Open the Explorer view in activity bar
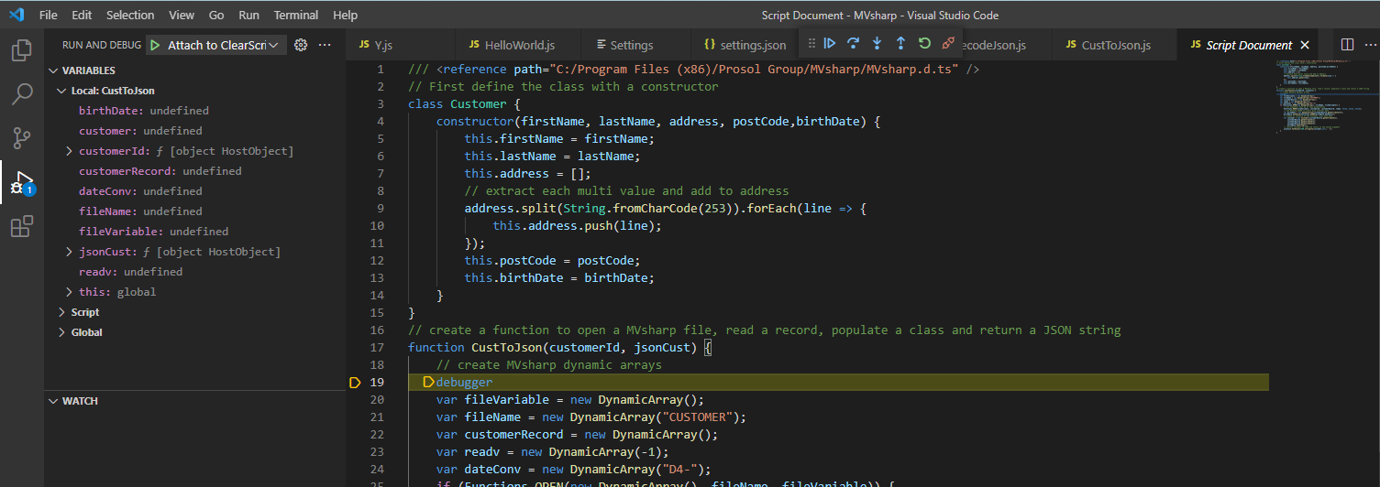Viewport: 1380px width, 487px height. [21, 50]
